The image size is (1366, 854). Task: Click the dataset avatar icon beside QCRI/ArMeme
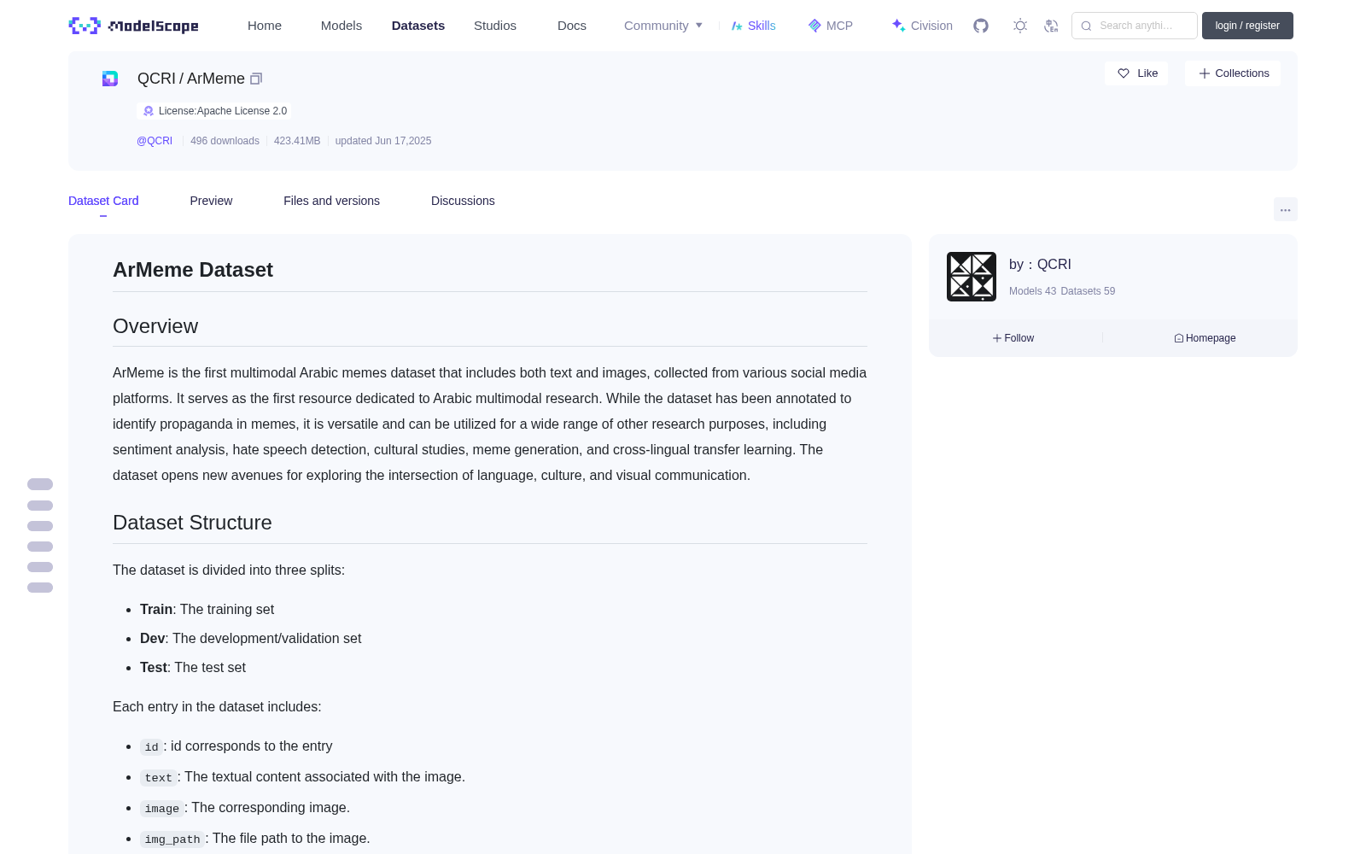(x=110, y=79)
